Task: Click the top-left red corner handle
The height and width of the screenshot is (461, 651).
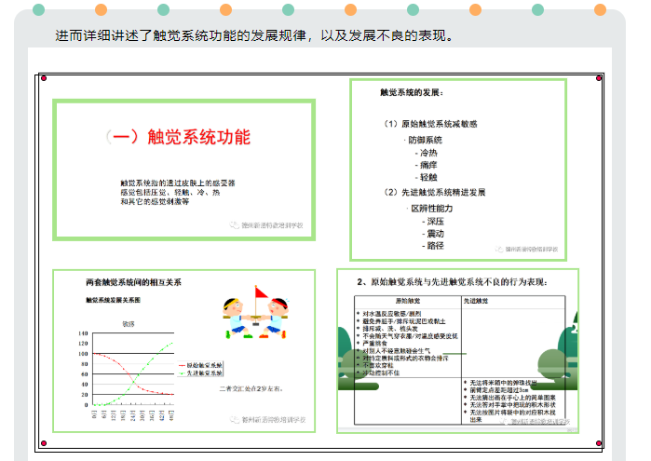Action: (x=42, y=78)
